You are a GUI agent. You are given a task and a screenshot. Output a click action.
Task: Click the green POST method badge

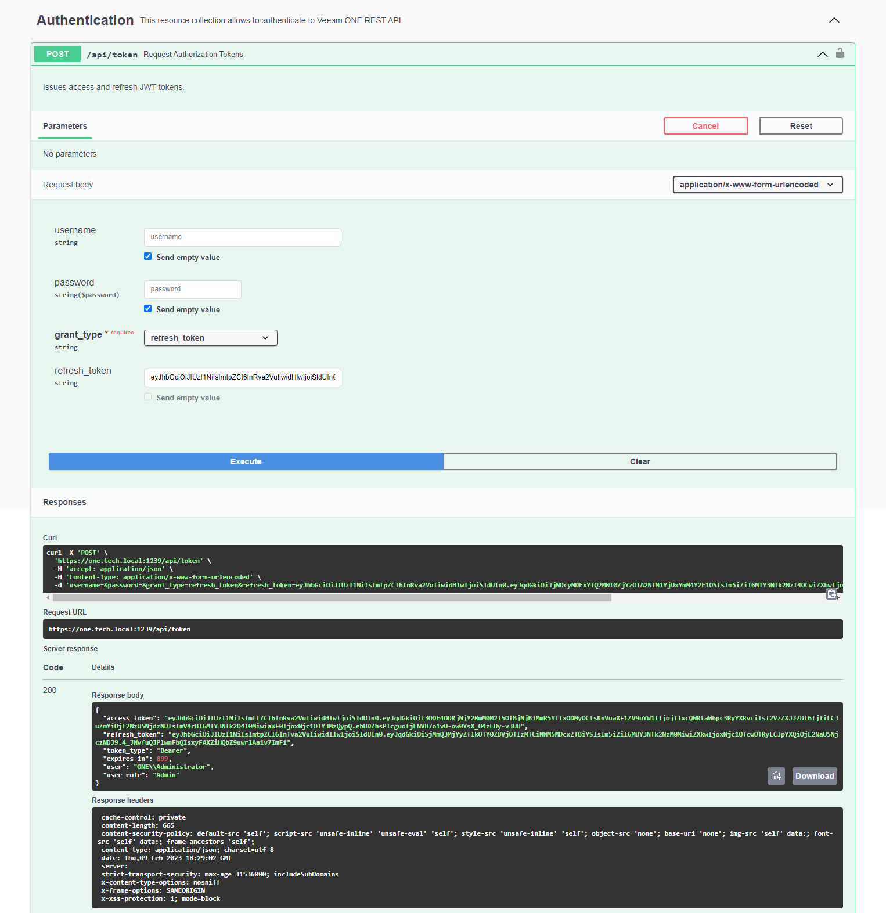pyautogui.click(x=57, y=54)
